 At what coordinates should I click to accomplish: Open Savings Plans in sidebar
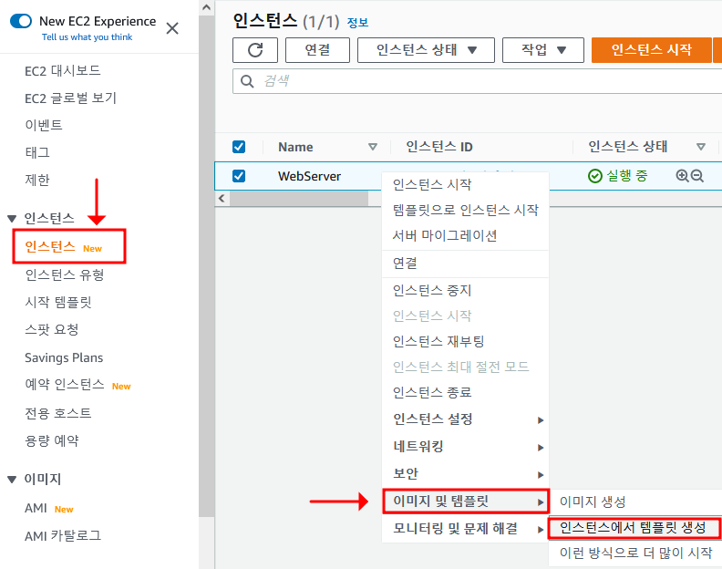[64, 358]
